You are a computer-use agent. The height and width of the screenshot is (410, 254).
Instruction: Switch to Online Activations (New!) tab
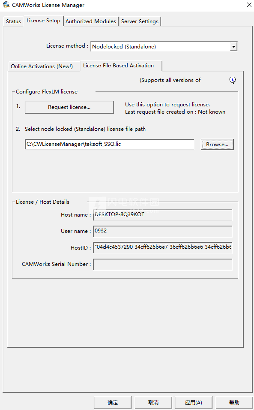pyautogui.click(x=42, y=66)
